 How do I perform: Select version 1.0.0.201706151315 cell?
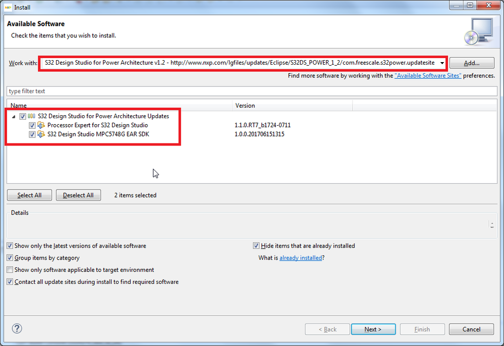259,134
